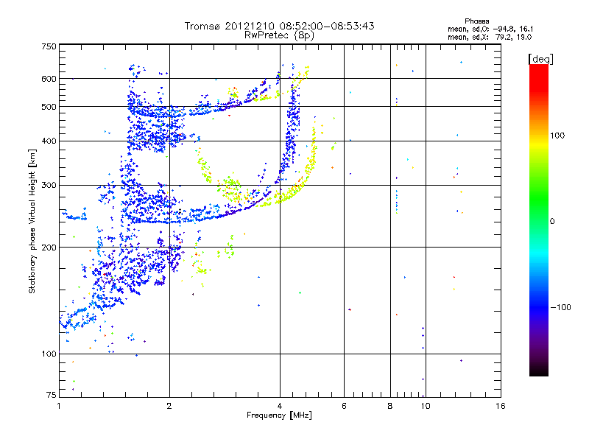The width and height of the screenshot is (589, 442).
Task: Click the x-axis tick label "16"
Action: [x=501, y=406]
